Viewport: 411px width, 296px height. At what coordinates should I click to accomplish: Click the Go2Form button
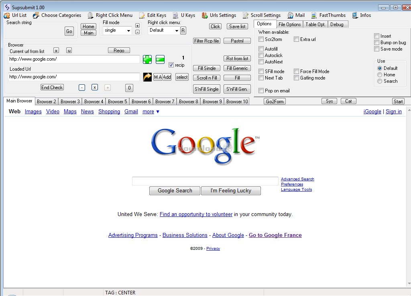[275, 102]
